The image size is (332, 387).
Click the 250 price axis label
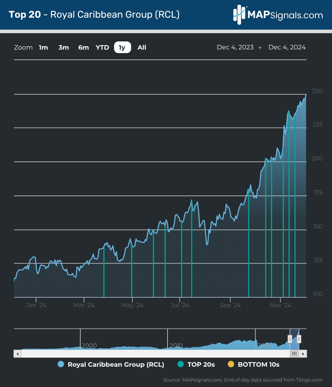tap(317, 91)
